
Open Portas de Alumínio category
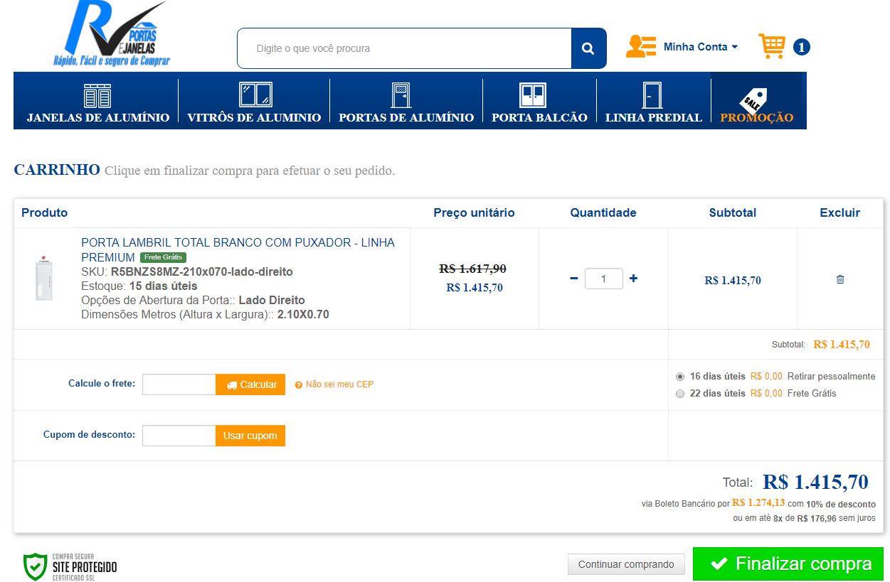click(406, 102)
